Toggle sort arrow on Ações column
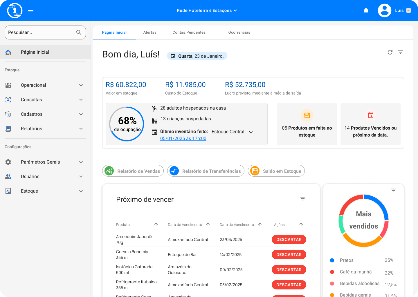The width and height of the screenshot is (418, 297). [x=301, y=224]
